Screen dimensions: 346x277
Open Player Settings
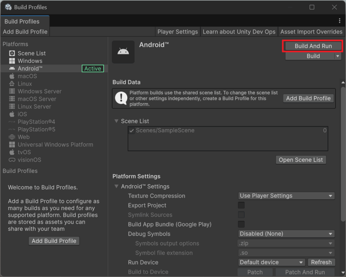(x=178, y=32)
